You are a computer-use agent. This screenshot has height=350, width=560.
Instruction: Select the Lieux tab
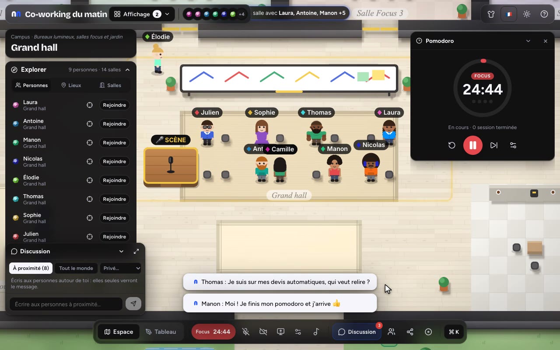pos(71,85)
